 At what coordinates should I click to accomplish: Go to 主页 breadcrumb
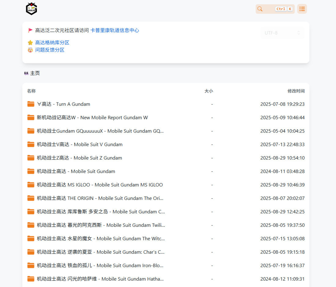pyautogui.click(x=35, y=73)
